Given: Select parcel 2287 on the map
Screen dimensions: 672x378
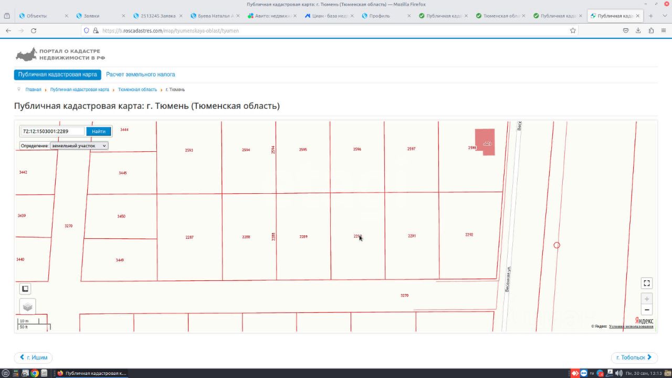Looking at the screenshot, I should [x=190, y=237].
